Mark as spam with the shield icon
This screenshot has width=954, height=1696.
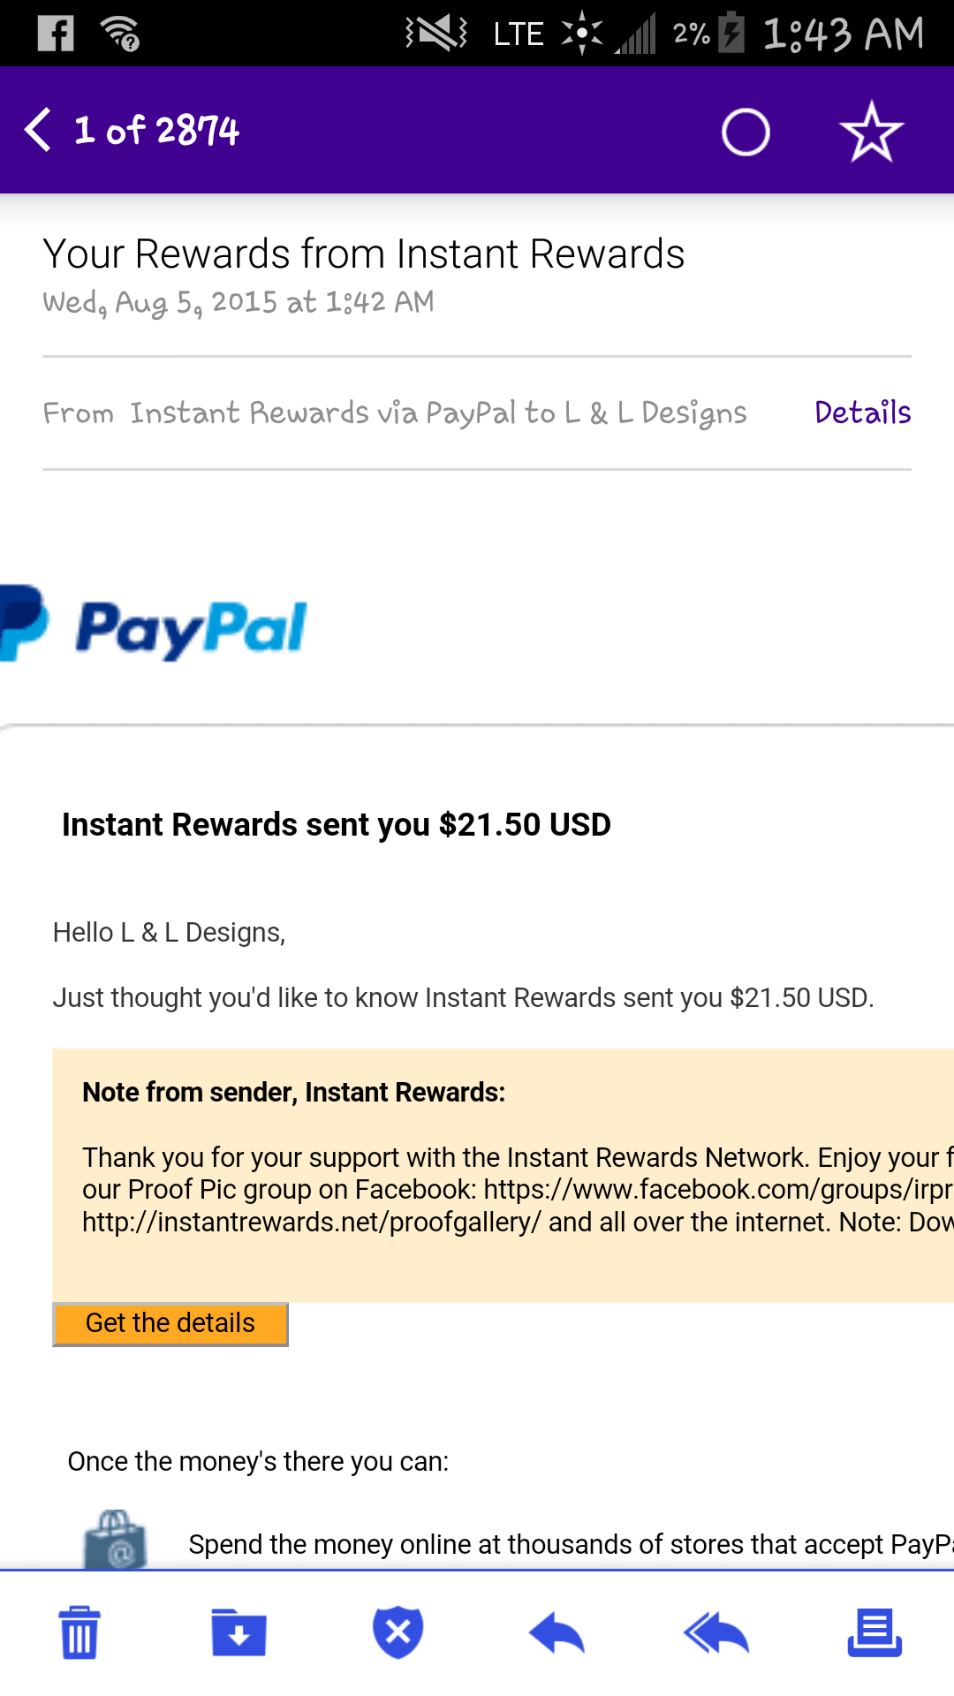pyautogui.click(x=398, y=1632)
